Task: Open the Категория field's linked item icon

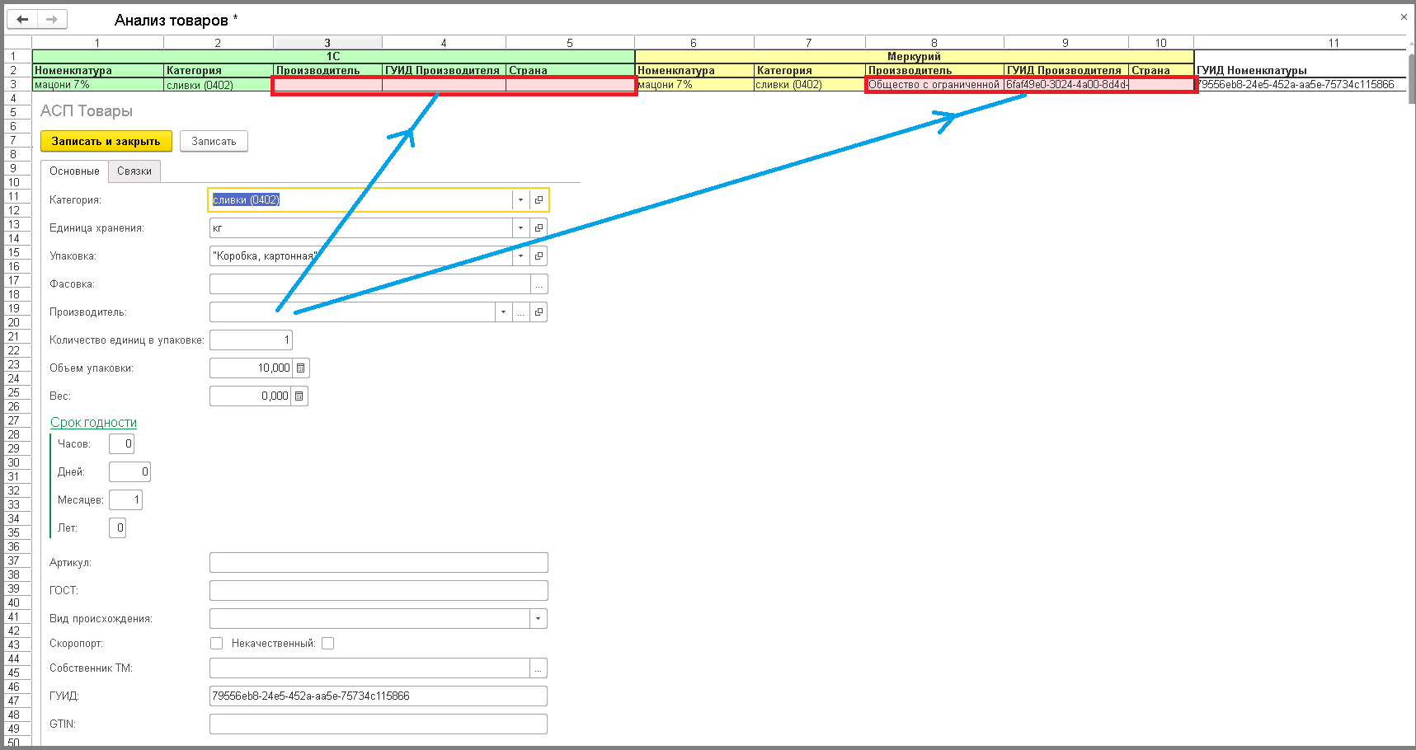Action: pos(539,199)
